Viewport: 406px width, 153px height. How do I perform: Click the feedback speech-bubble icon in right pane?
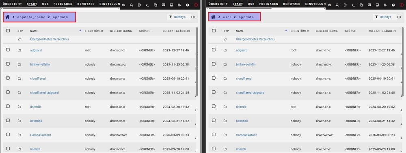coord(369,5)
